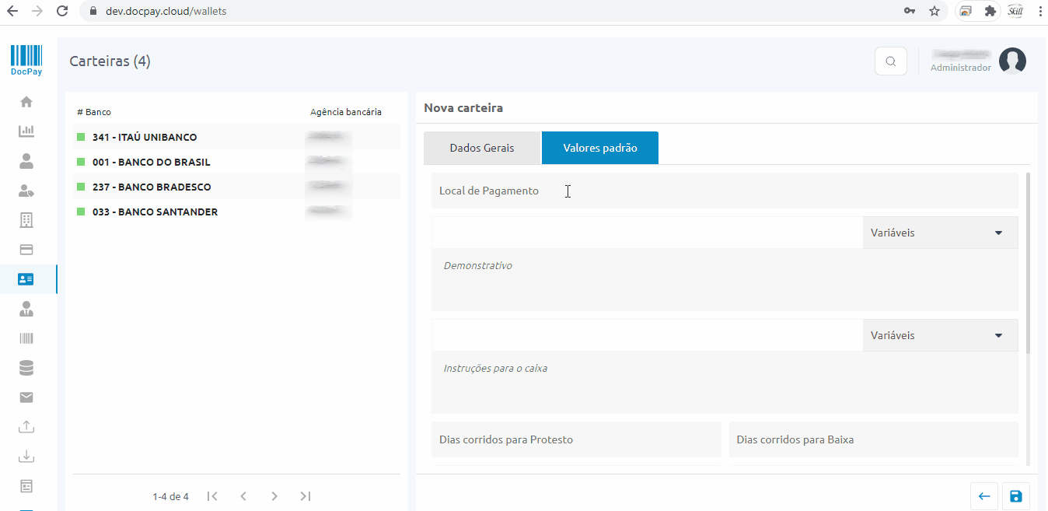The width and height of the screenshot is (1048, 511).
Task: Click the Instruções para o caixa text area
Action: click(725, 383)
